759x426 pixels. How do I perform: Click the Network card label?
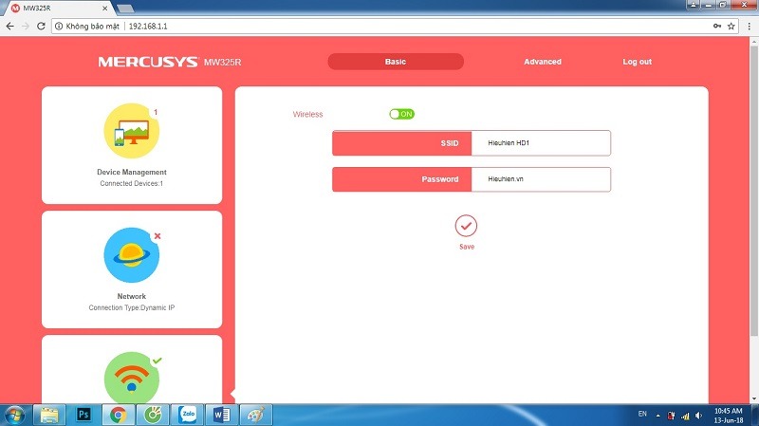pos(132,296)
